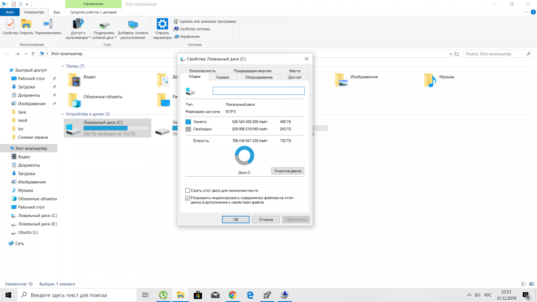This screenshot has height=302, width=537.
Task: Open the Map network drive (Подключить сетевой диск) icon
Action: (x=104, y=29)
